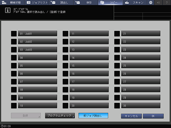Toggle the black box beside slot 21

(x=117, y=34)
